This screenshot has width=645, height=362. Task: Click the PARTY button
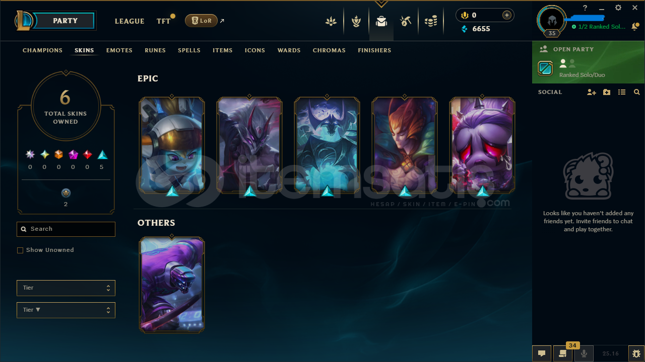pos(65,21)
